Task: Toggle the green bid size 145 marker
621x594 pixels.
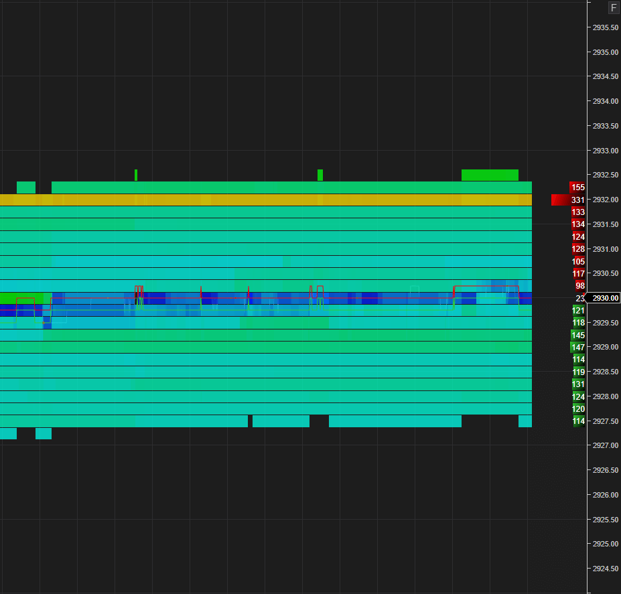Action: pyautogui.click(x=577, y=335)
